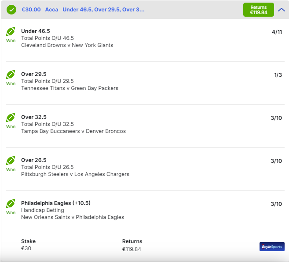The image size is (289, 262).
Task: Click 'New Orleans Saints v Philadelphia Eagles'
Action: (x=73, y=217)
